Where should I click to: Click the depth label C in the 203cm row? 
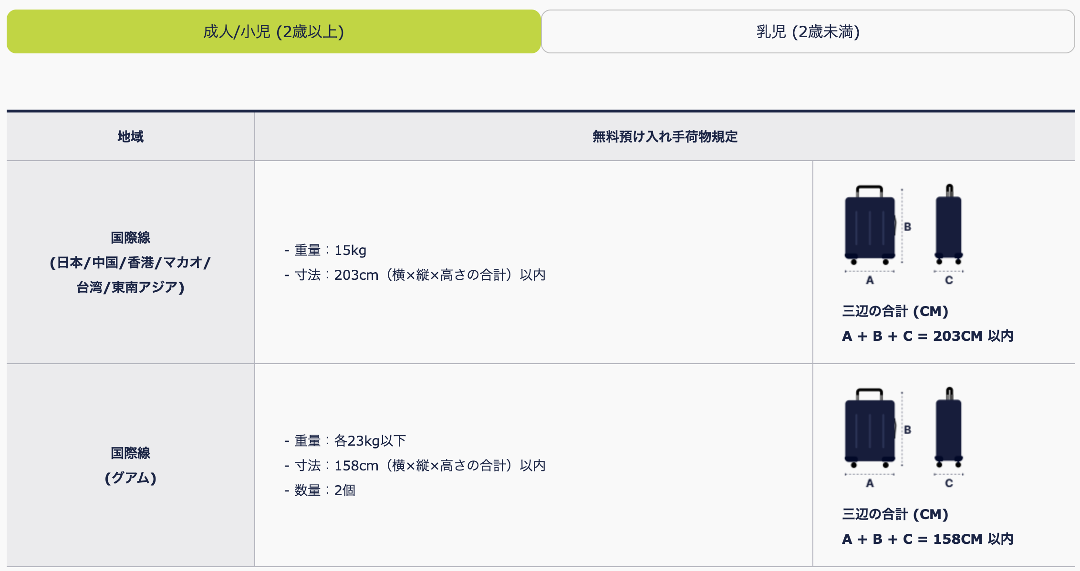pos(949,280)
